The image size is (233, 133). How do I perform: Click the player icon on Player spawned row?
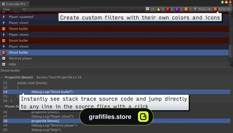(x=4, y=17)
